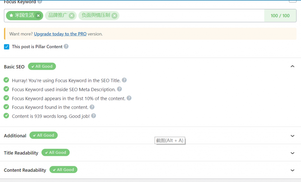The width and height of the screenshot is (301, 182).
Task: Click green check icon for first 10% result
Action: pyautogui.click(x=6, y=98)
